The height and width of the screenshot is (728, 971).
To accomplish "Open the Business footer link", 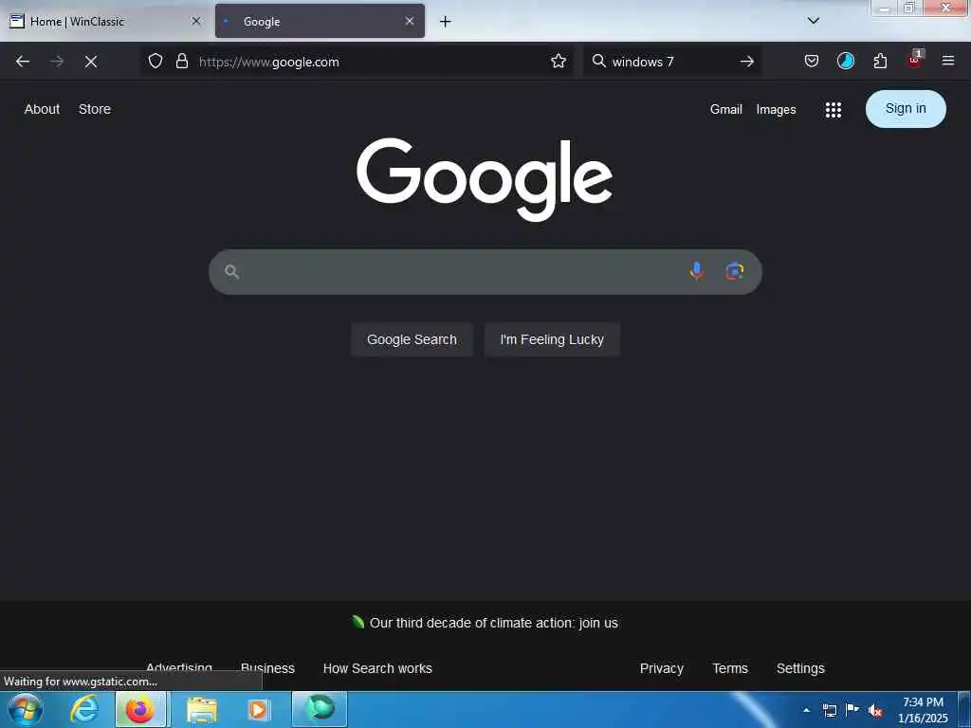I will point(267,668).
